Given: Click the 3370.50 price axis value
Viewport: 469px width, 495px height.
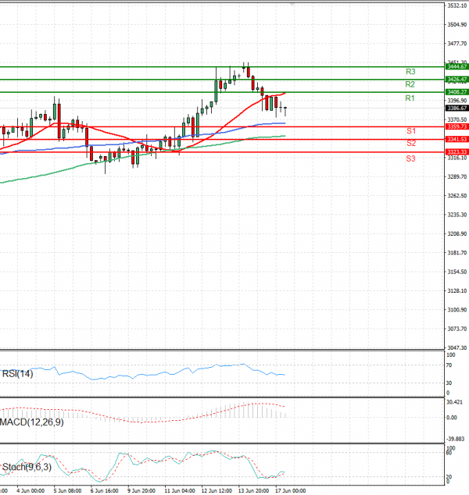Looking at the screenshot, I should click(457, 119).
